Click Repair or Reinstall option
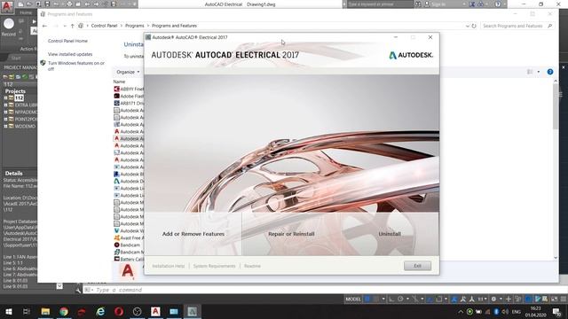 291,234
